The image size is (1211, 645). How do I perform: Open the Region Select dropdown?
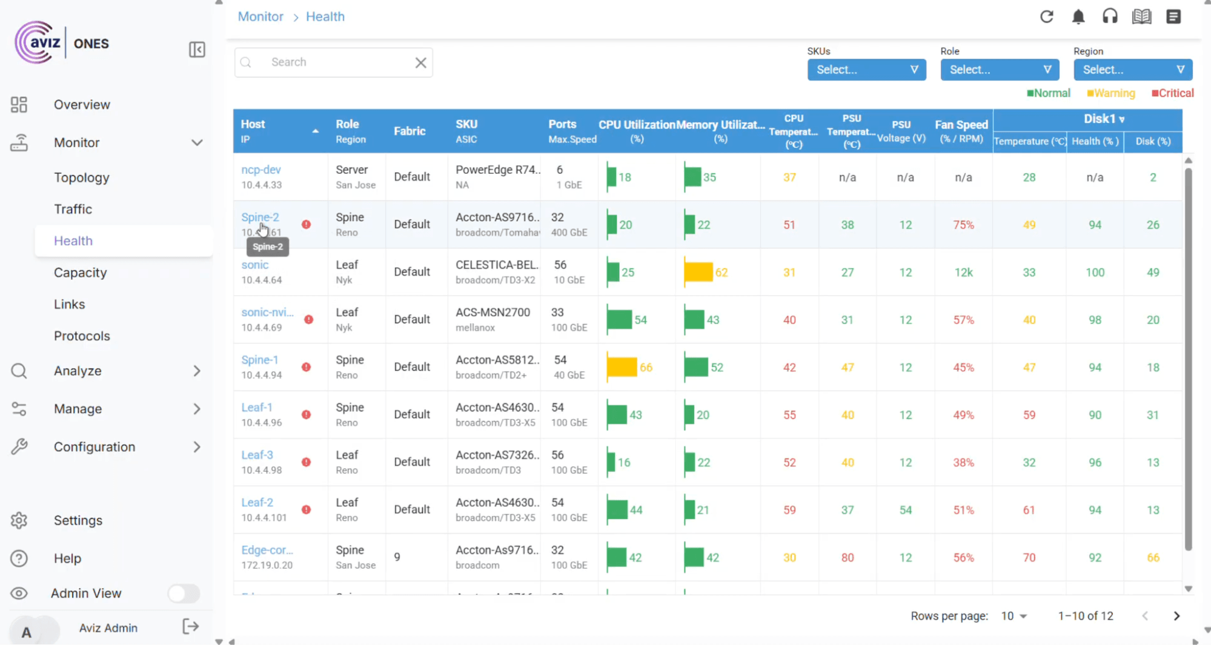point(1132,70)
